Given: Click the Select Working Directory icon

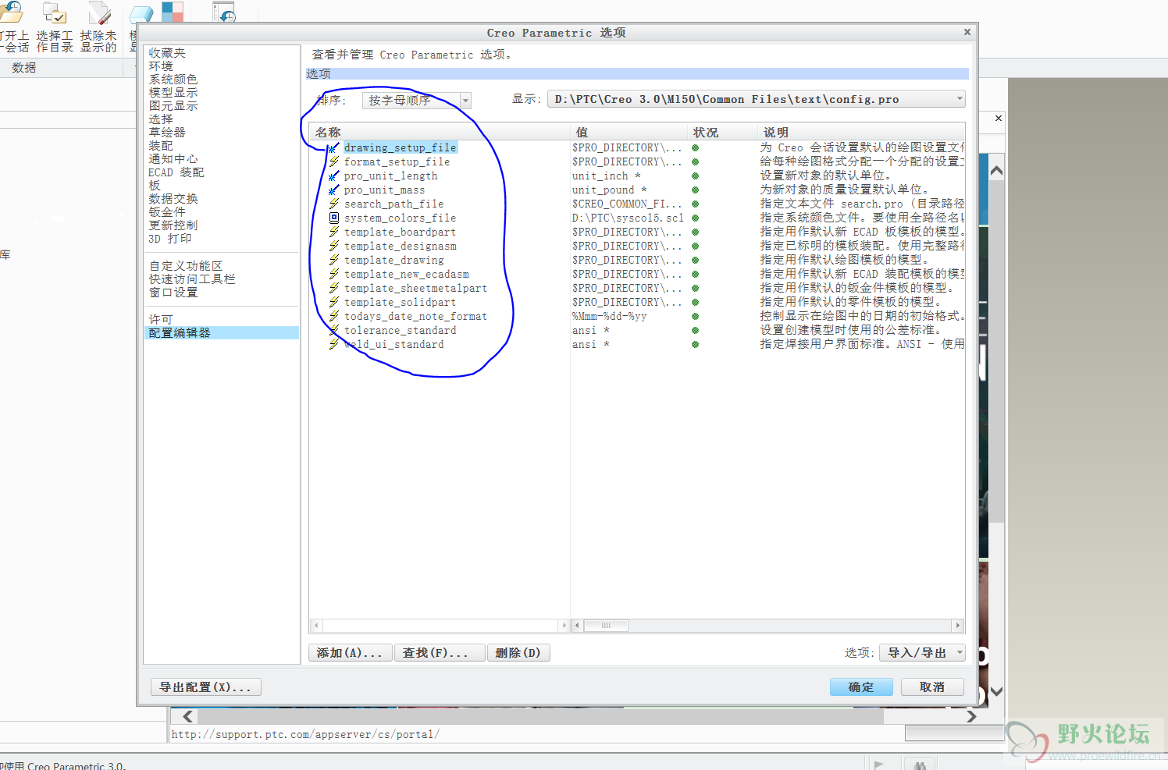Looking at the screenshot, I should [55, 12].
